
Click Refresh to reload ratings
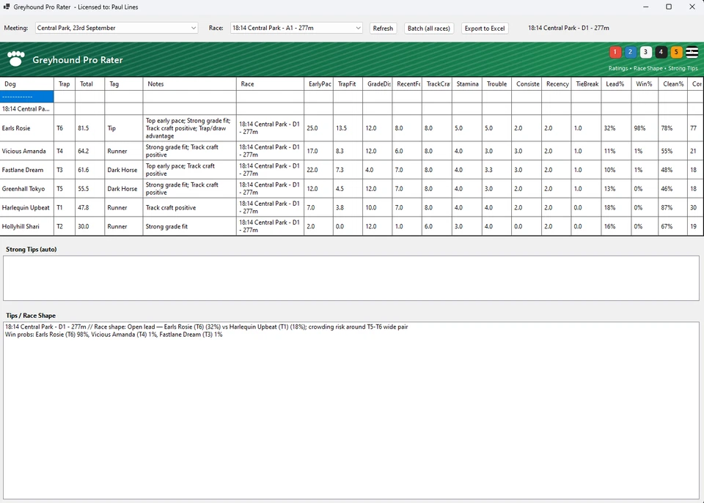point(383,28)
